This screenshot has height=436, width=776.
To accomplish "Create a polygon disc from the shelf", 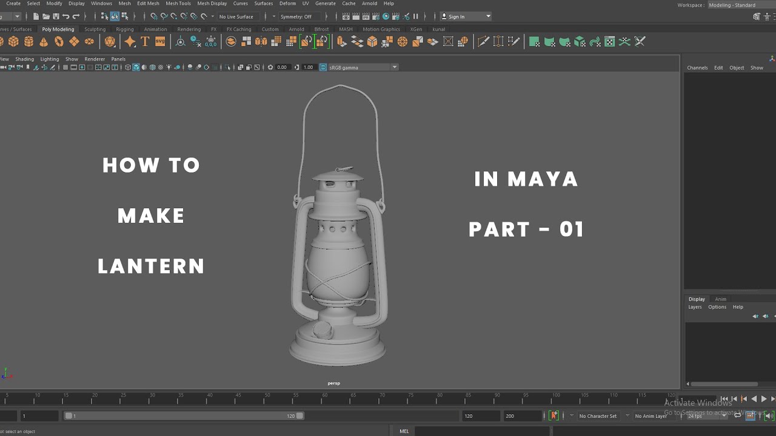I will 89,41.
